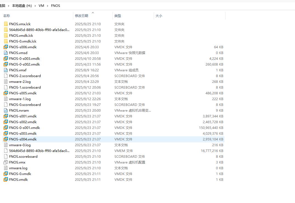Click the size value 3,897,344 KB
The width and height of the screenshot is (295, 203).
(213, 116)
